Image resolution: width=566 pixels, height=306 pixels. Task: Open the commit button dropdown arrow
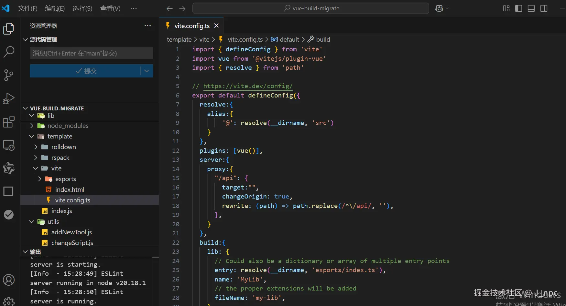tap(147, 71)
